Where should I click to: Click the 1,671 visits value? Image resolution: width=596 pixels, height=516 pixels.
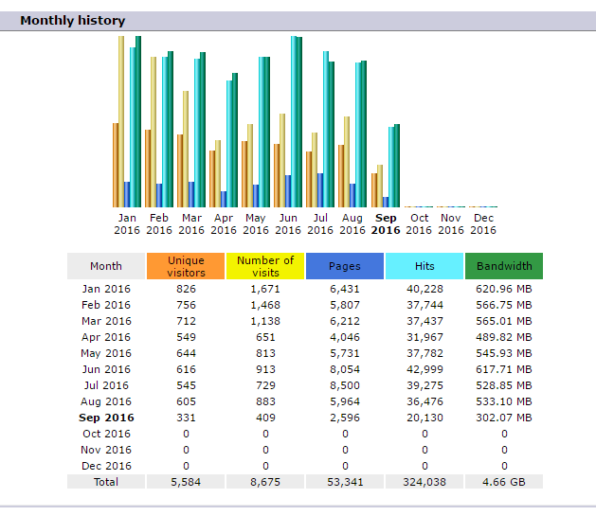(265, 289)
